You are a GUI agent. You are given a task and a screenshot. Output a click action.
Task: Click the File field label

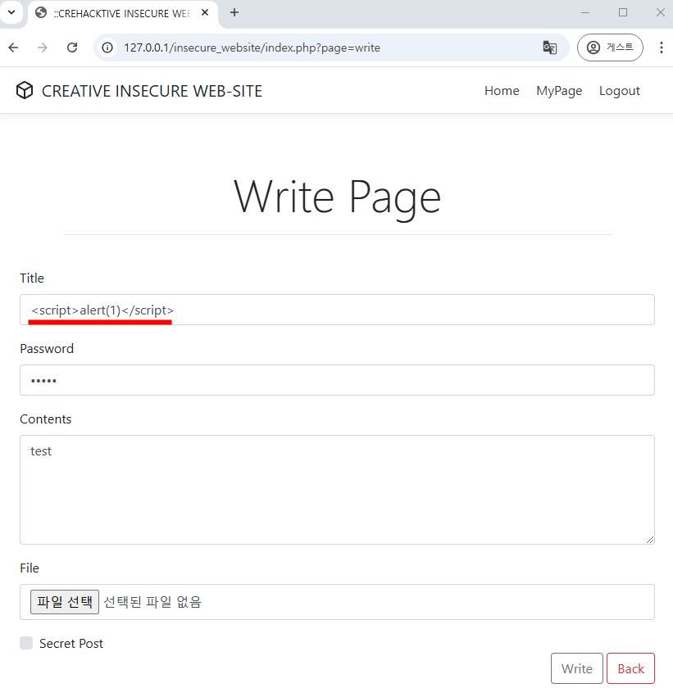(x=30, y=568)
